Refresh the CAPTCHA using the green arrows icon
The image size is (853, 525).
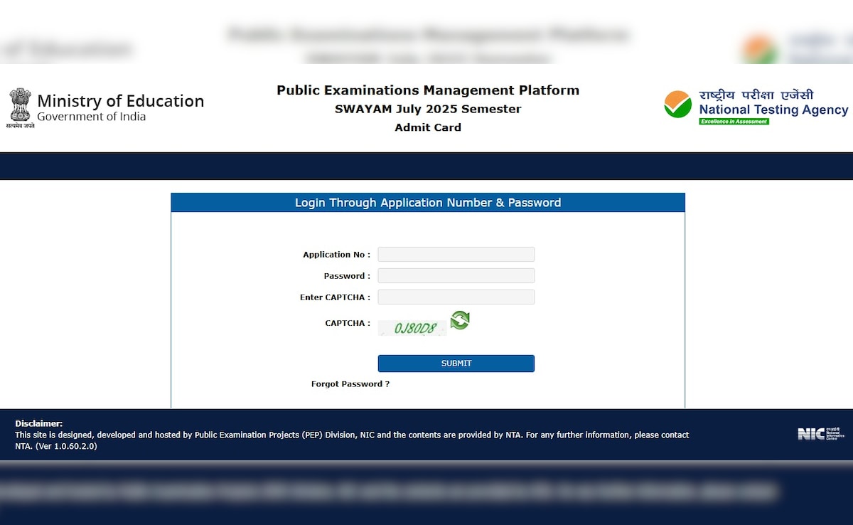[460, 321]
